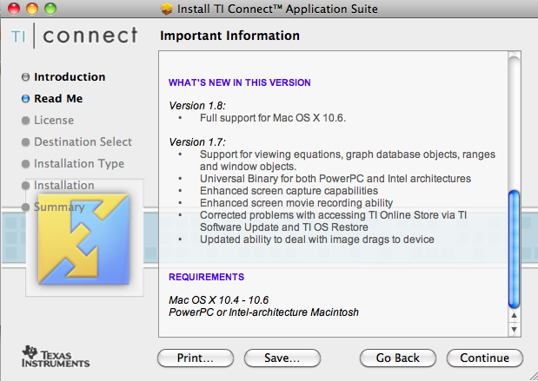538x381 pixels.
Task: Close the installer window with red button
Action: pos(11,9)
